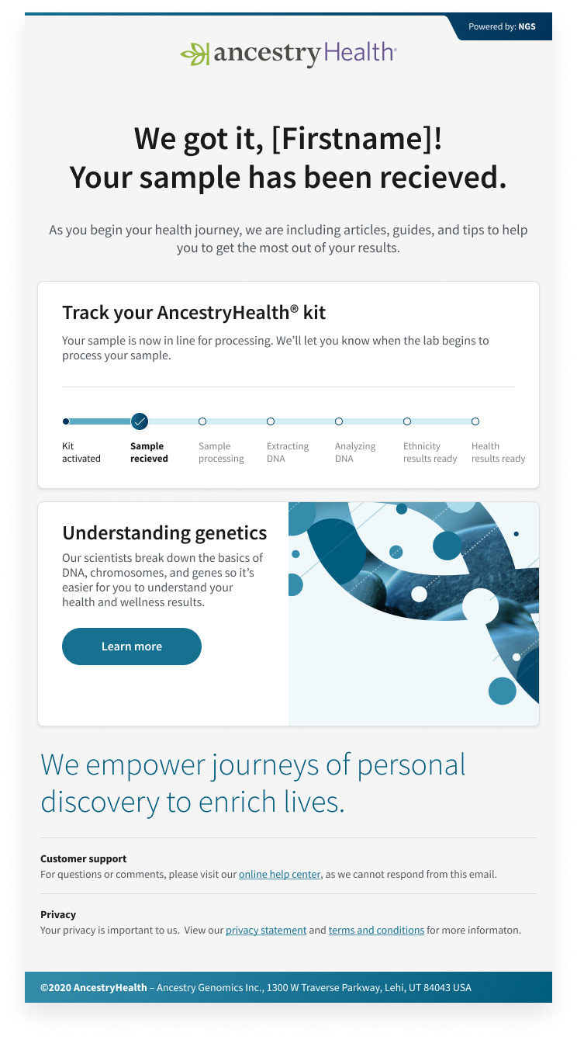Click the Ethnicity results ready step circle
The image size is (577, 1040).
tap(407, 421)
